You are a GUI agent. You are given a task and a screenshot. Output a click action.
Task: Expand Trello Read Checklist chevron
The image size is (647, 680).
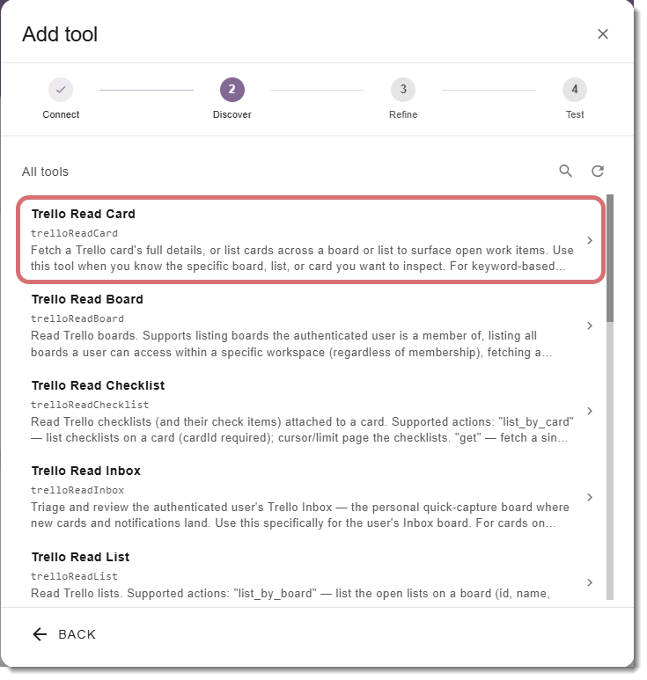pos(589,411)
